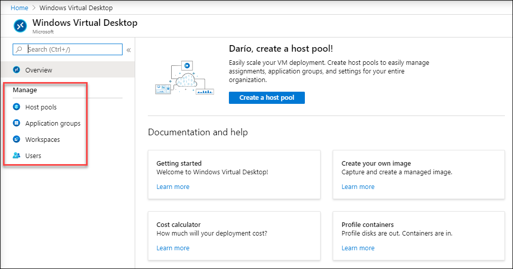Click the Application groups icon

coord(16,123)
